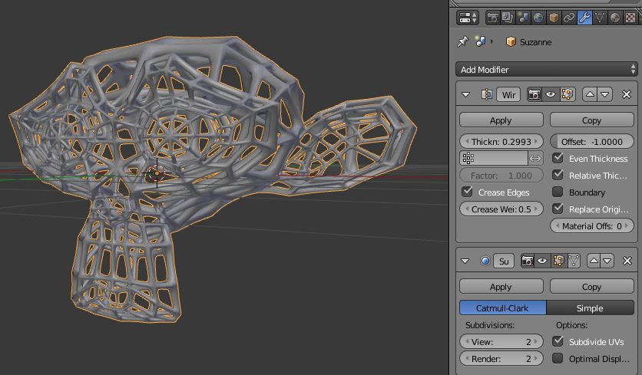
Task: Disable the Crease Edges checkbox
Action: pos(467,192)
